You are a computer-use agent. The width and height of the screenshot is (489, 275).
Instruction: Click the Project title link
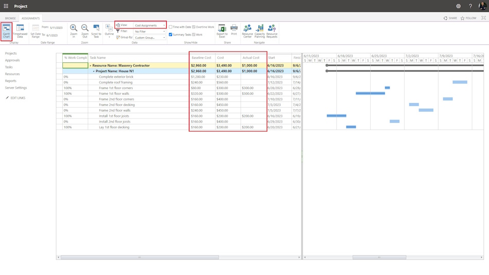coord(21,6)
